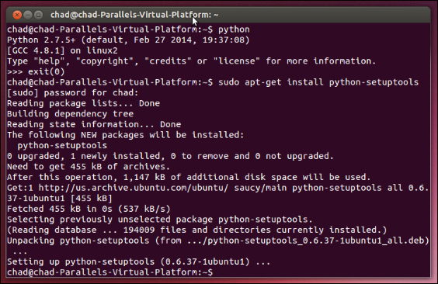The image size is (438, 284).
Task: Click the empty prompt on the last line
Action: (109, 272)
